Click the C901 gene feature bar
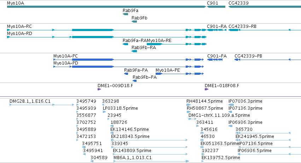This screenshot has width=301, height=163. [216, 7]
